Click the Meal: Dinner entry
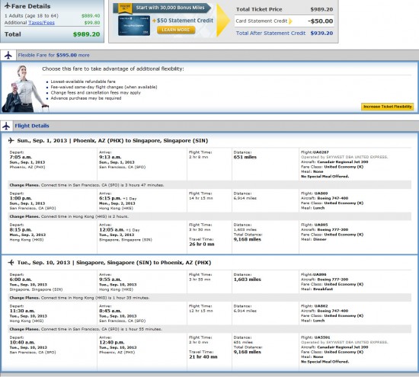Screen dimensions: 419x377 [314, 239]
